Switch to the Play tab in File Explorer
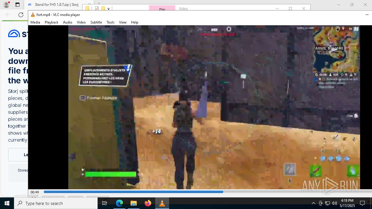The width and height of the screenshot is (372, 209). tap(162, 8)
